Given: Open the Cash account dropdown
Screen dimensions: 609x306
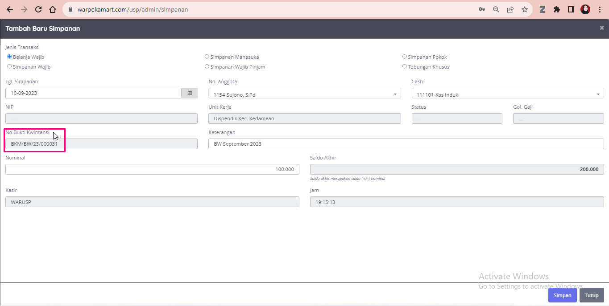Looking at the screenshot, I should [508, 93].
